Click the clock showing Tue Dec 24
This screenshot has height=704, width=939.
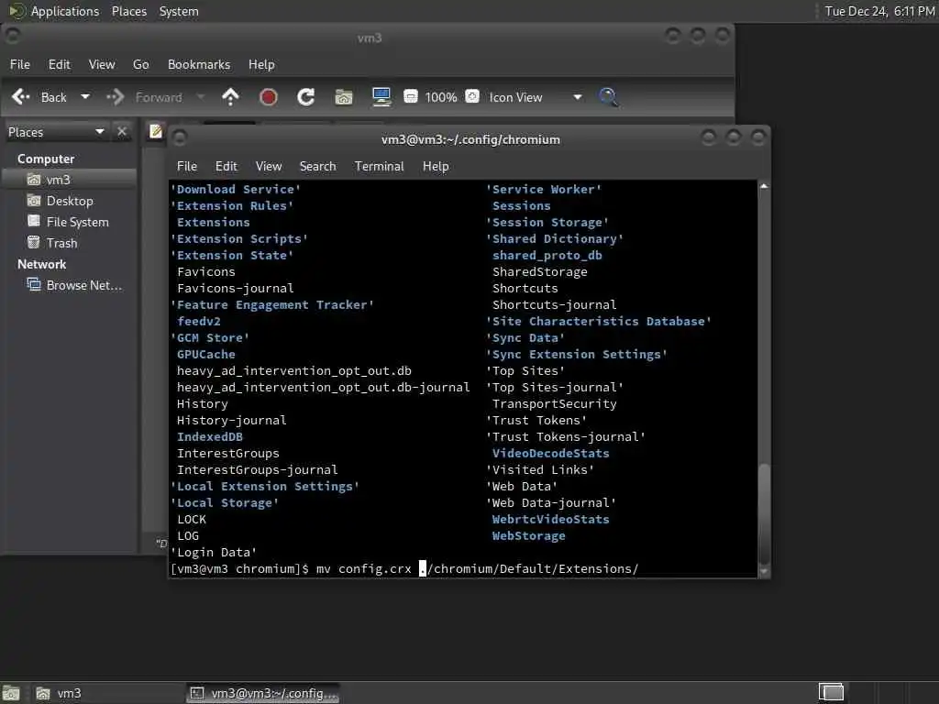(x=879, y=11)
